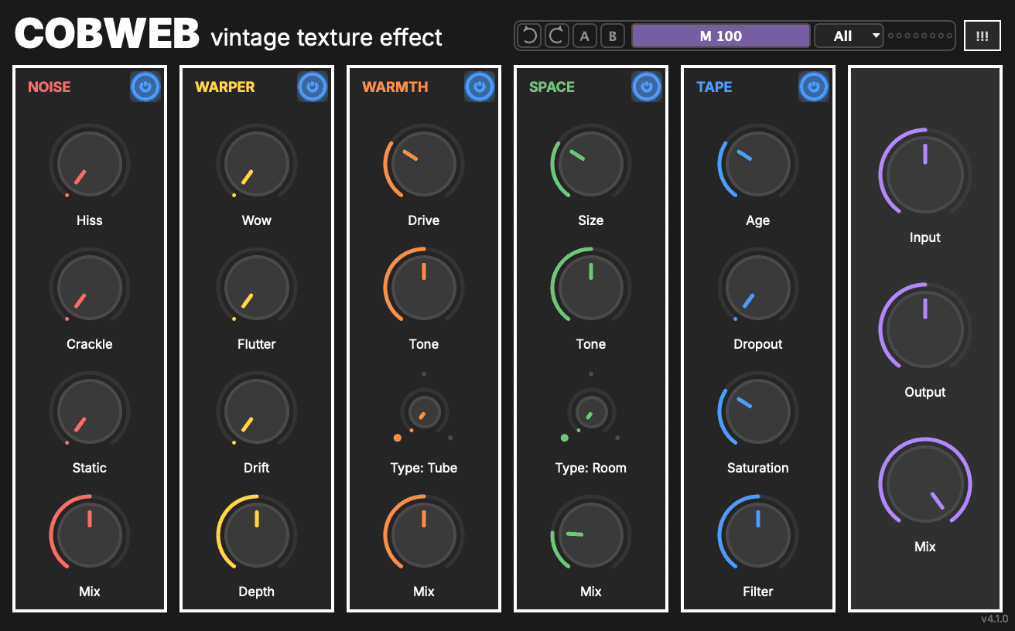Click the WARPER Depth knob
Screen dimensions: 1015x631
[257, 535]
